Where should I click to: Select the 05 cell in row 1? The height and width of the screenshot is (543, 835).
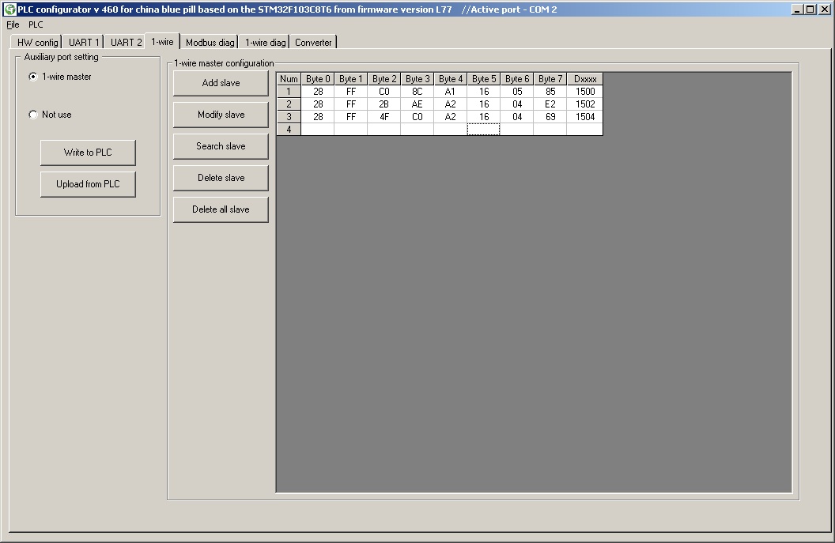(517, 92)
